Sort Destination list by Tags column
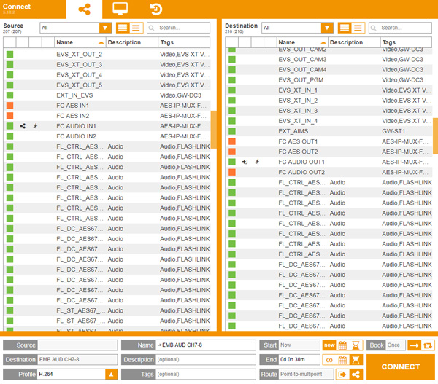This screenshot has width=438, height=384. pyautogui.click(x=406, y=42)
